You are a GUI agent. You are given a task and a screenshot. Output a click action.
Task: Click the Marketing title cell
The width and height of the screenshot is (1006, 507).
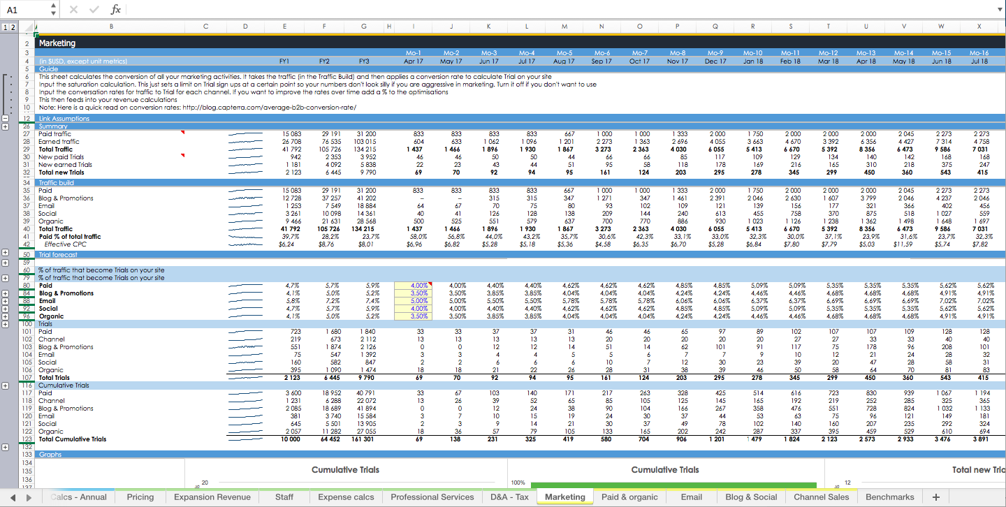click(57, 43)
